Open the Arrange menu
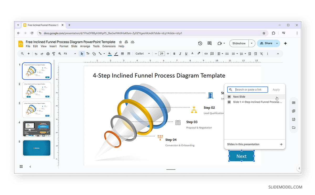Viewport: 315px width, 195px height. [85, 46]
